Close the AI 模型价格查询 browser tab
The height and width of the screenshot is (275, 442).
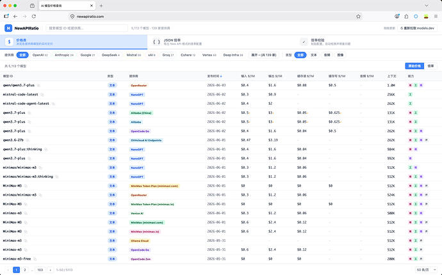[x=92, y=6]
